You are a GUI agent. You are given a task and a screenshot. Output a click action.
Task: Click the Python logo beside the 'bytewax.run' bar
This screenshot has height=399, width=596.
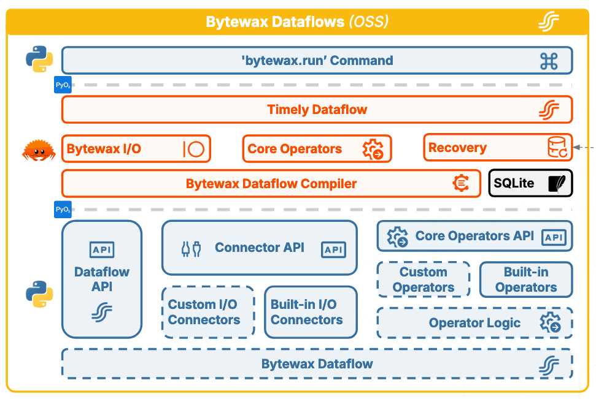[x=39, y=59]
